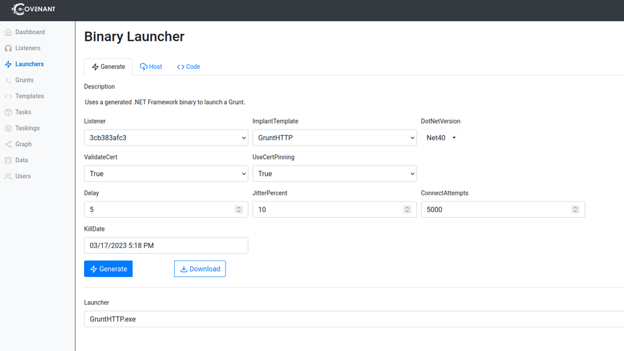Click the Launchers sidebar icon
The width and height of the screenshot is (624, 351).
(x=28, y=64)
